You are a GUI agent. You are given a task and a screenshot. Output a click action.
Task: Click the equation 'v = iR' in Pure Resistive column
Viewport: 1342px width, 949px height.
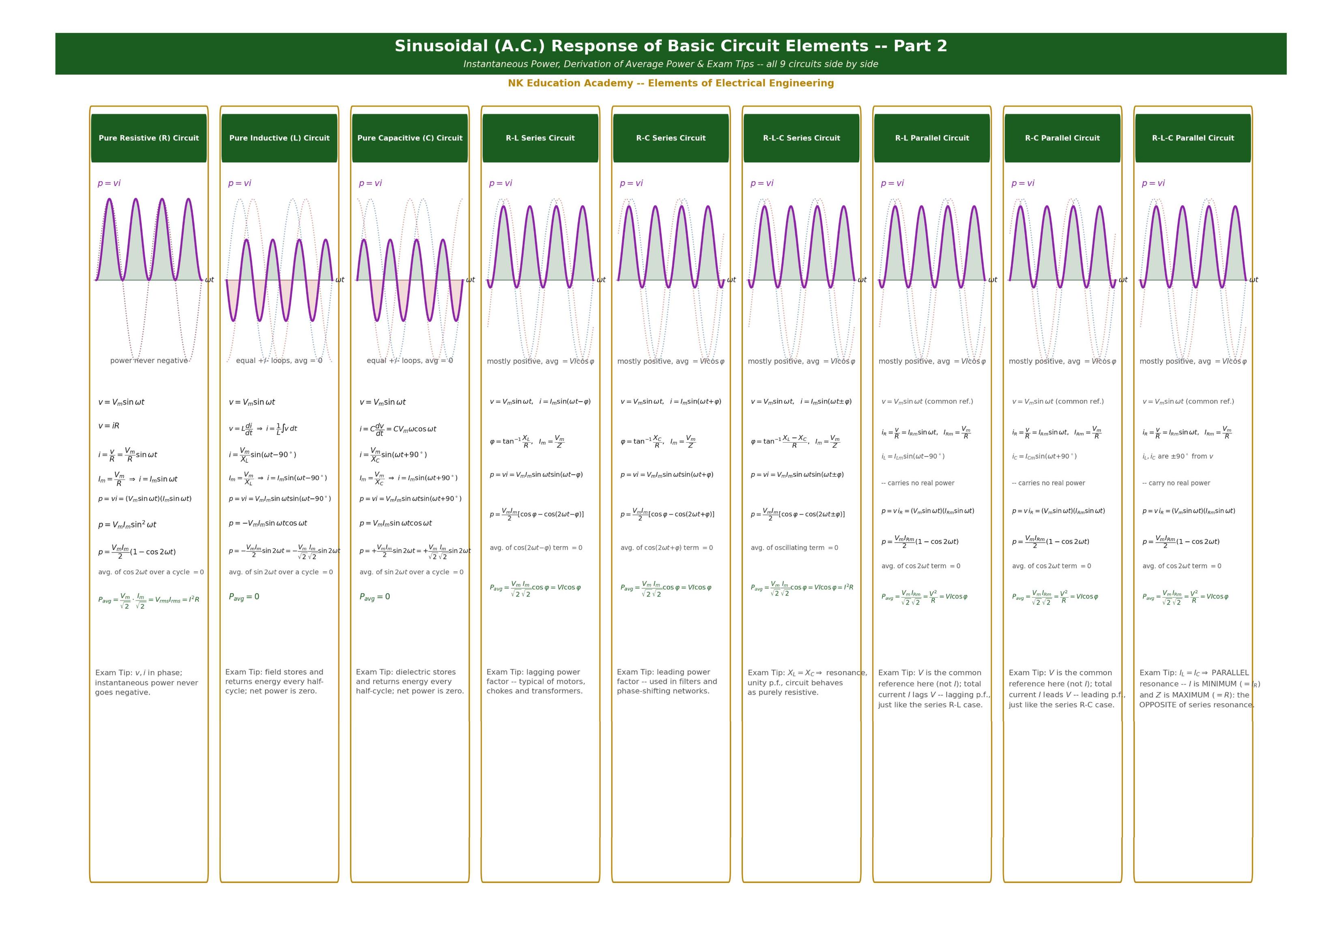coord(109,426)
